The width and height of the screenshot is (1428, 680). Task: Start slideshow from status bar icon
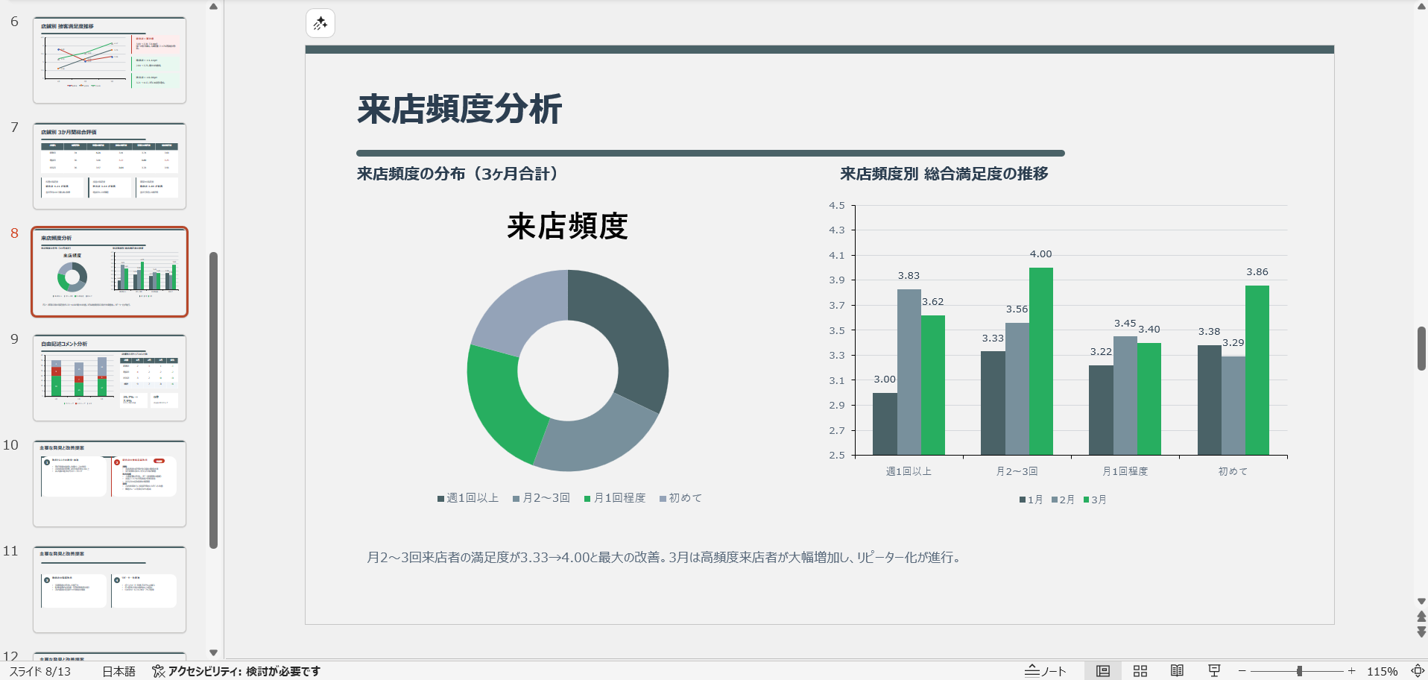tap(1214, 671)
